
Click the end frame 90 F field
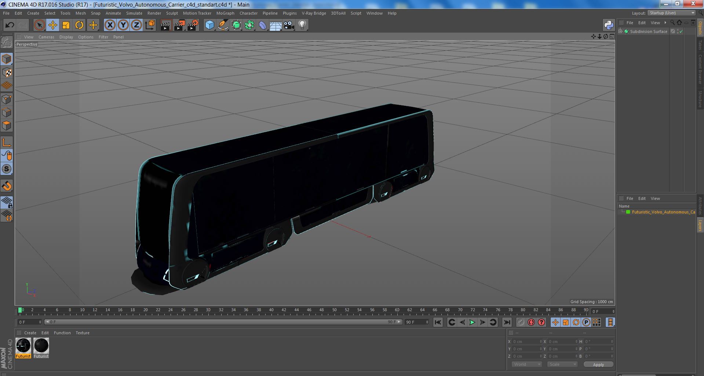[x=417, y=322]
